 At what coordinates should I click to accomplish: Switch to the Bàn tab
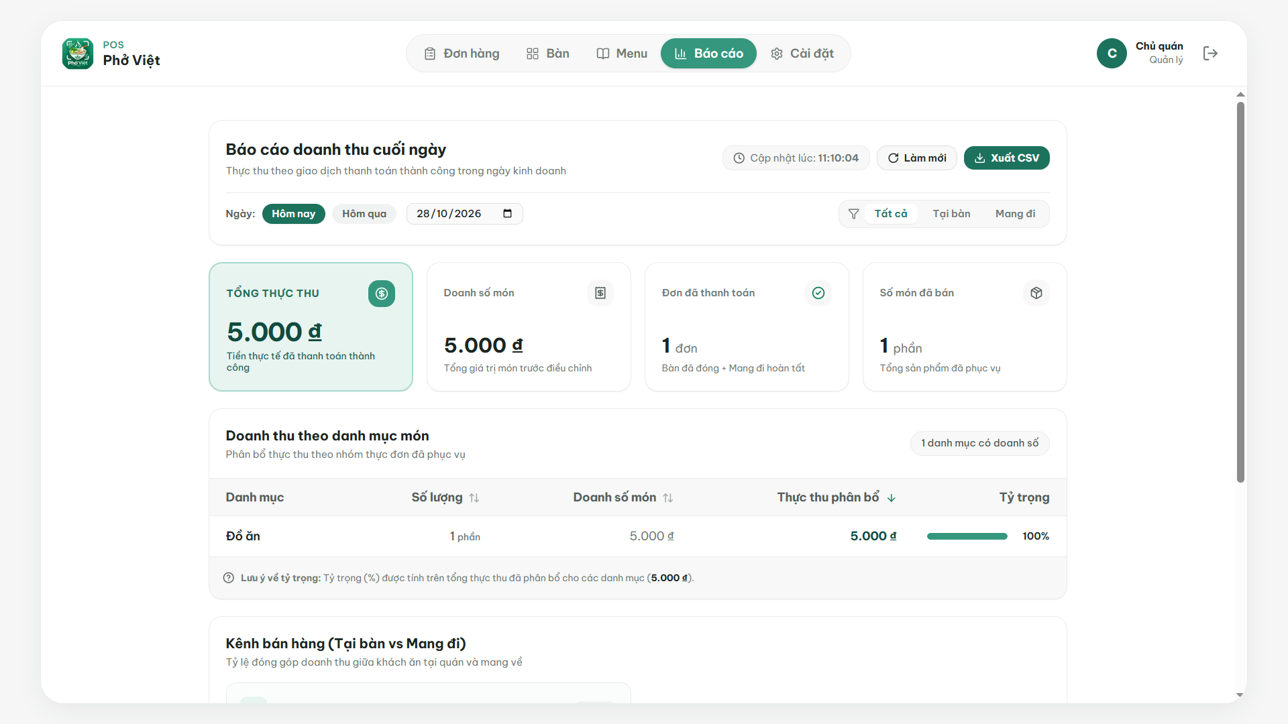pyautogui.click(x=548, y=54)
